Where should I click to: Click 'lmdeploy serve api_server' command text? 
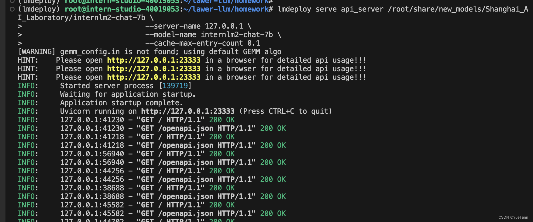(x=331, y=9)
